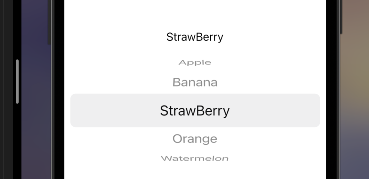Image resolution: width=369 pixels, height=179 pixels.
Task: Tap the selected StrawBerry picker row
Action: coord(195,110)
